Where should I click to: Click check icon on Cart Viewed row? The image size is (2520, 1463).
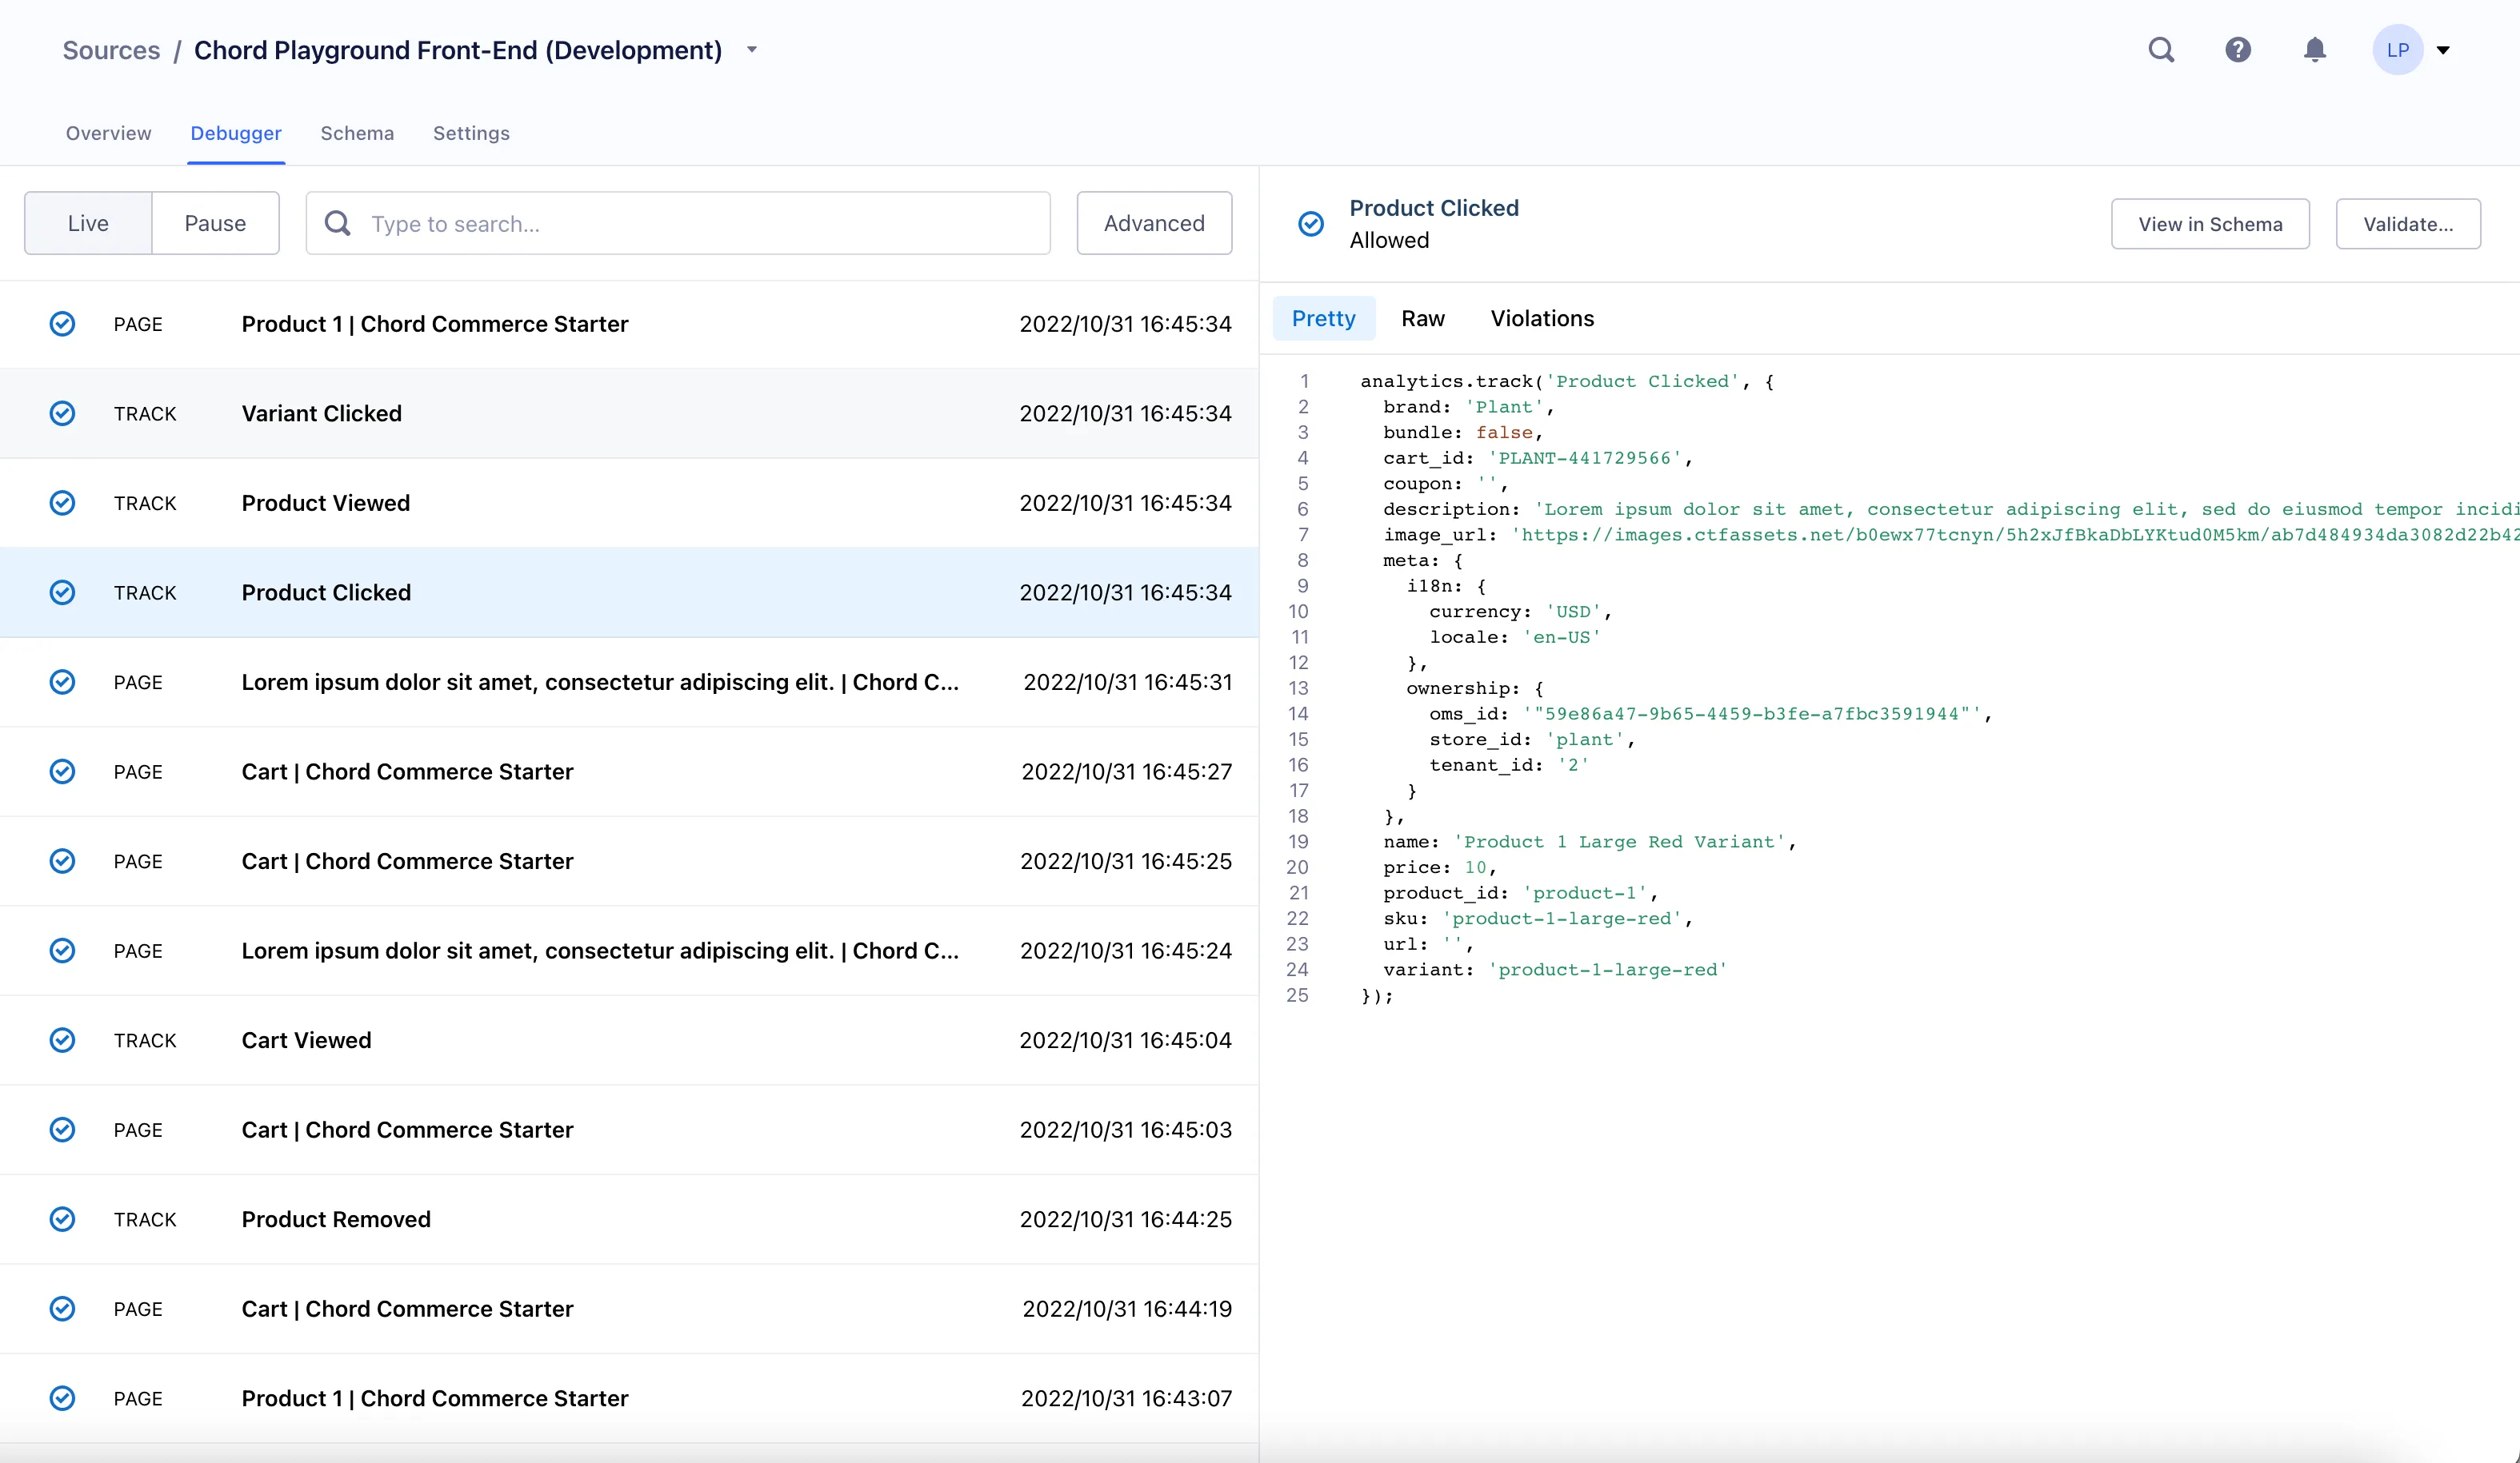(62, 1040)
